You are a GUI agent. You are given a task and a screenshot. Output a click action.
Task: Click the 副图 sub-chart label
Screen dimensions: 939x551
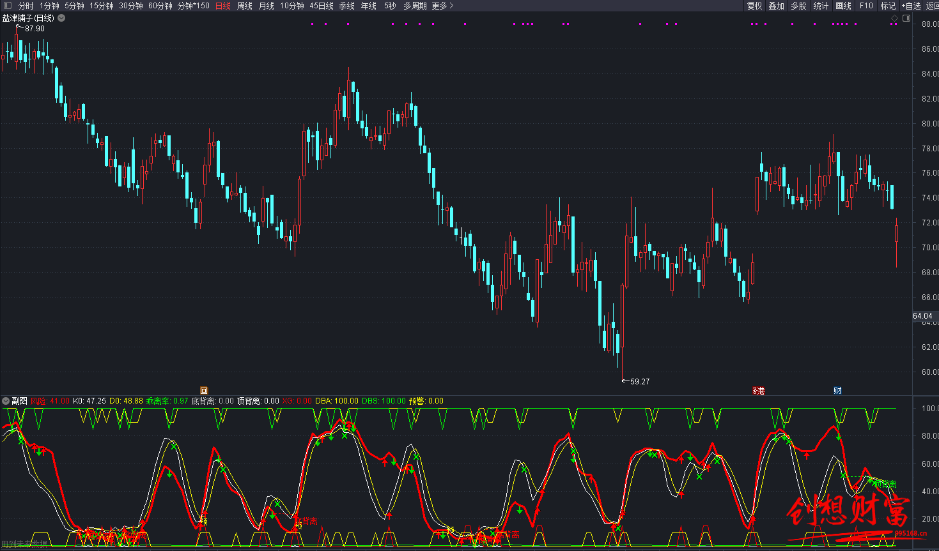19,401
